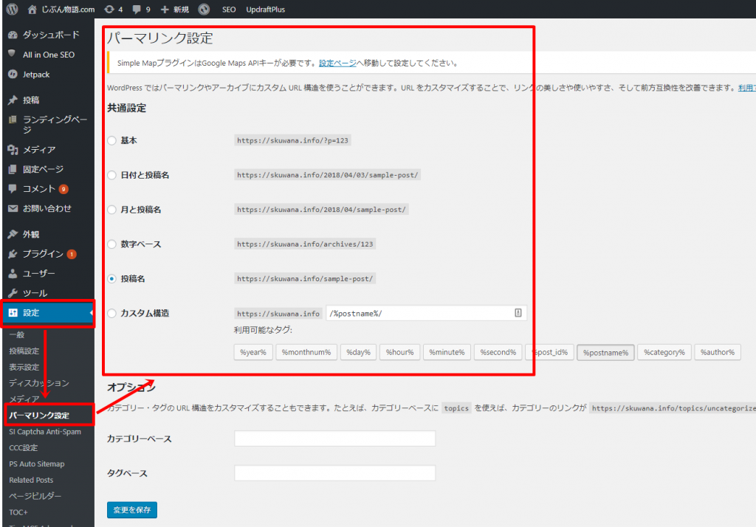Viewport: 756px width, 527px height.
Task: Click the WordPress logo icon
Action: tap(12, 9)
